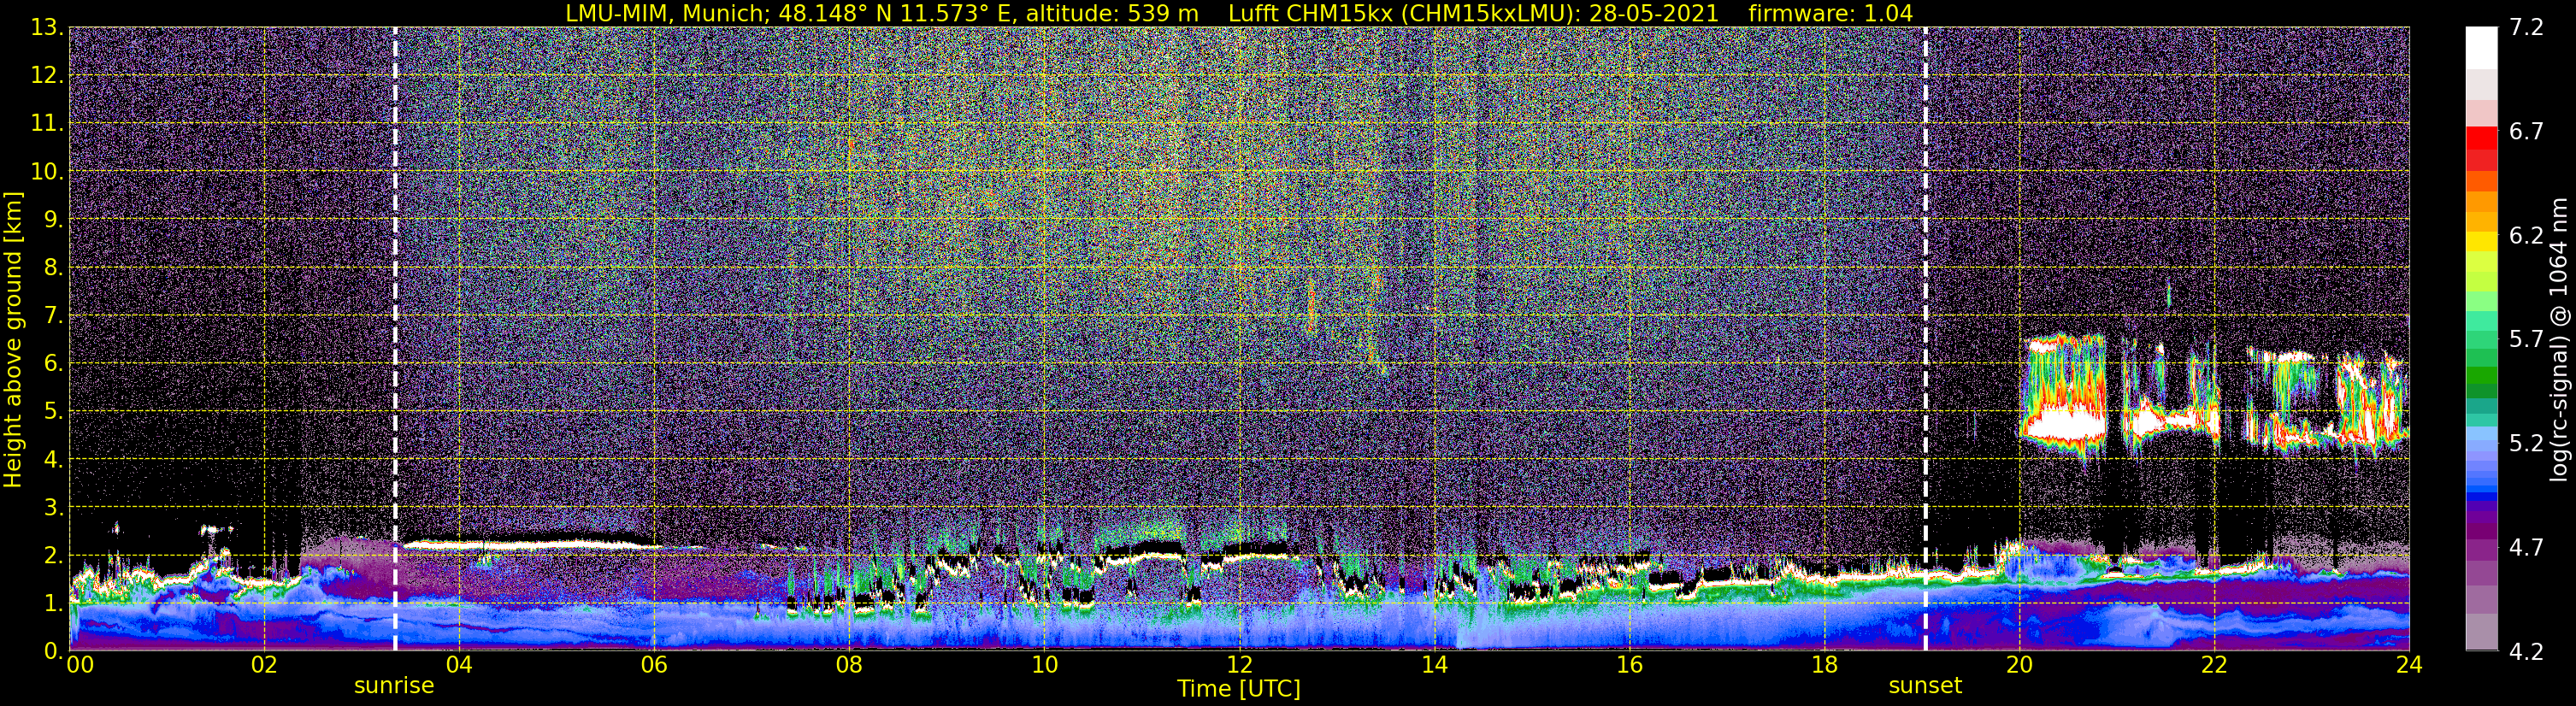Click time tick label '16'
Image resolution: width=2576 pixels, height=706 pixels.
point(1629,665)
